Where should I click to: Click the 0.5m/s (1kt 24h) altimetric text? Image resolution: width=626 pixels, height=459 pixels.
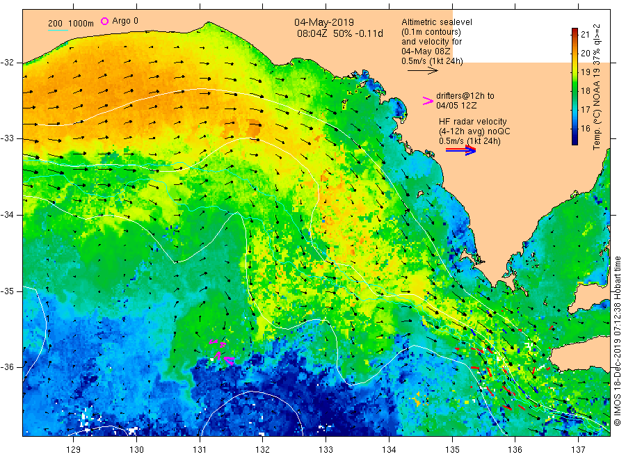pyautogui.click(x=433, y=61)
